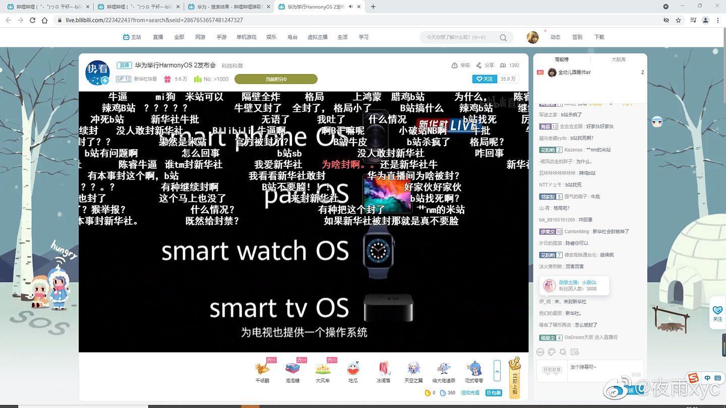Open the 主站 home icon link
Image resolution: width=726 pixels, height=408 pixels.
[x=132, y=37]
